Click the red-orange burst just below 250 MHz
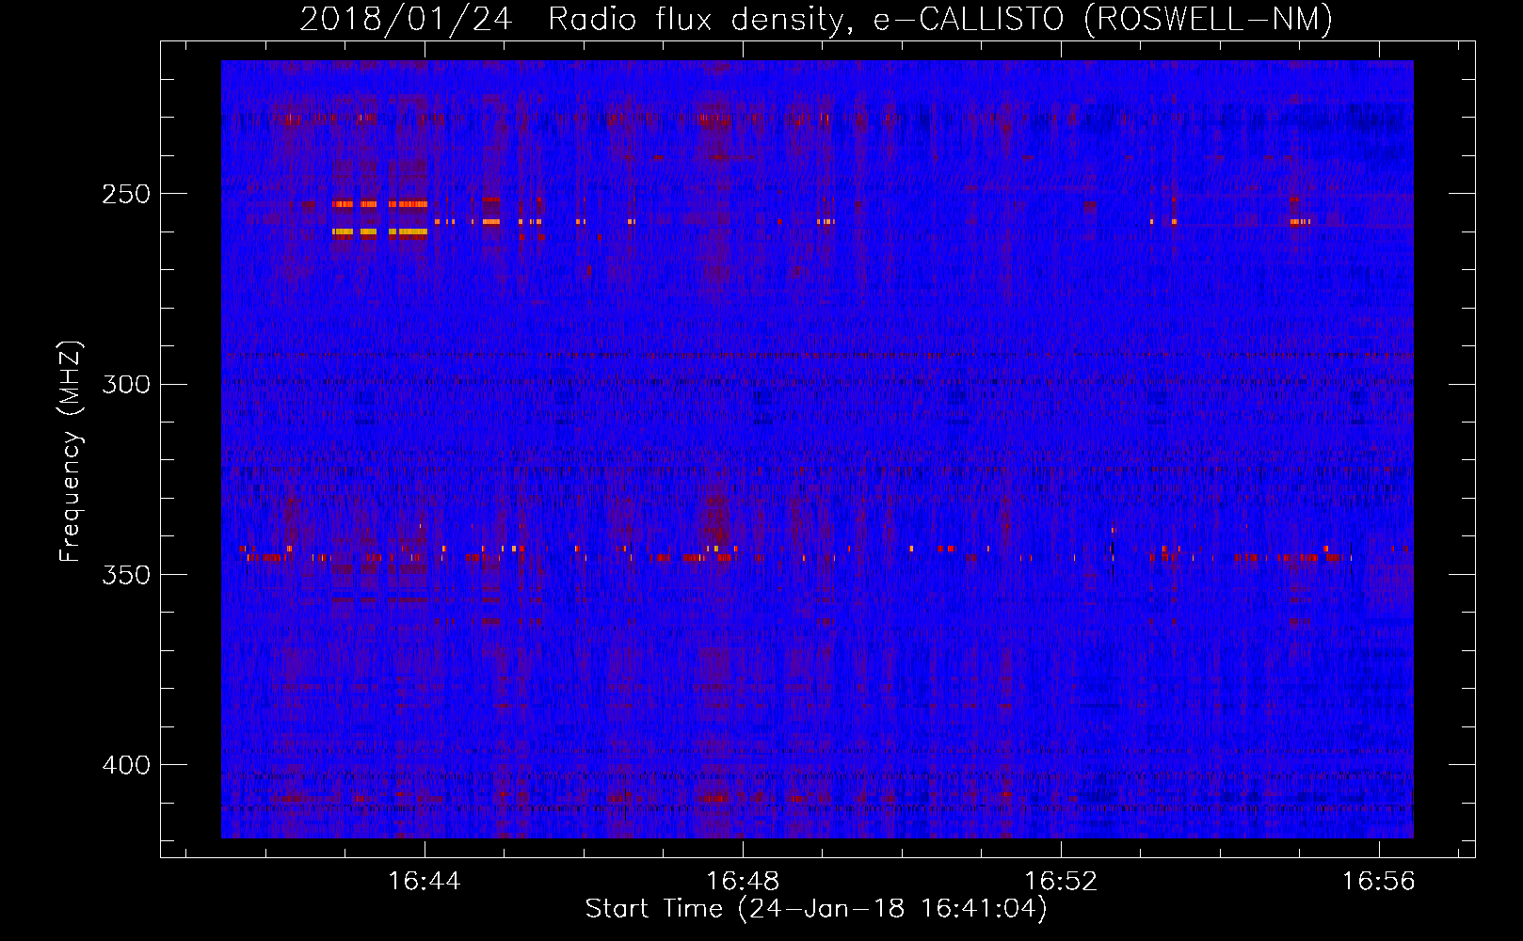 [379, 204]
